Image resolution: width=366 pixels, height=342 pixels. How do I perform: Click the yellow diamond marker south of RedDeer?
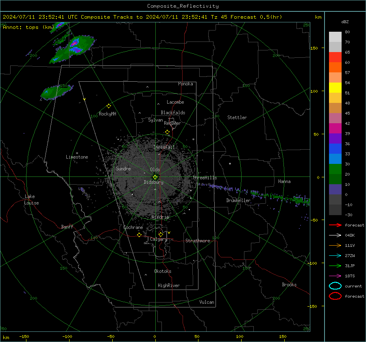168,132
